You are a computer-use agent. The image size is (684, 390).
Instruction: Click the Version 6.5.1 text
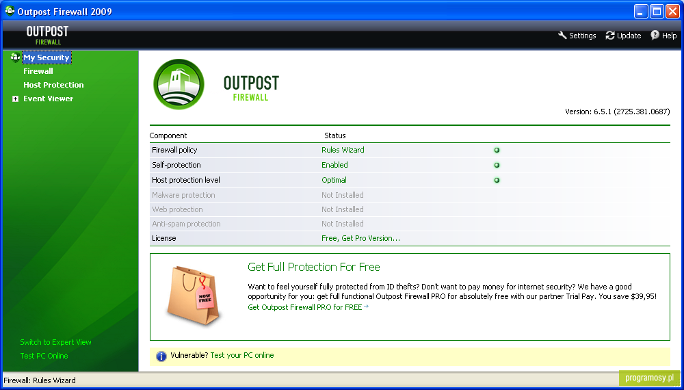[617, 112]
